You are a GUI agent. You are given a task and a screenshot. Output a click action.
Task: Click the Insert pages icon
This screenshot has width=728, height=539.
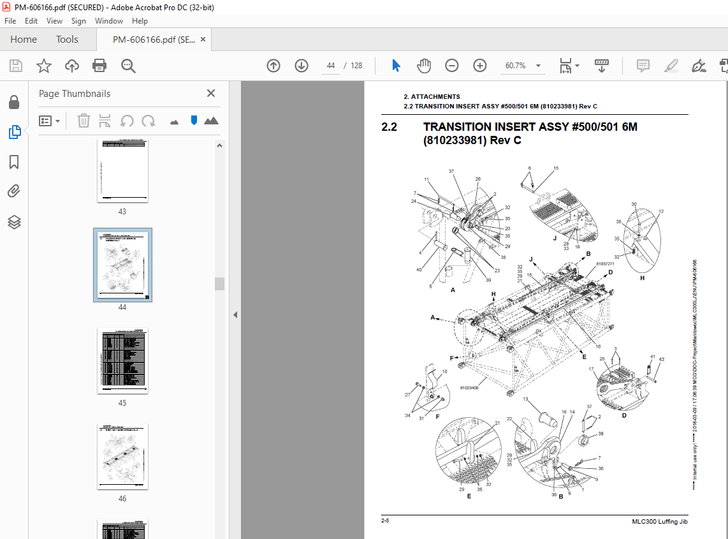[x=105, y=121]
